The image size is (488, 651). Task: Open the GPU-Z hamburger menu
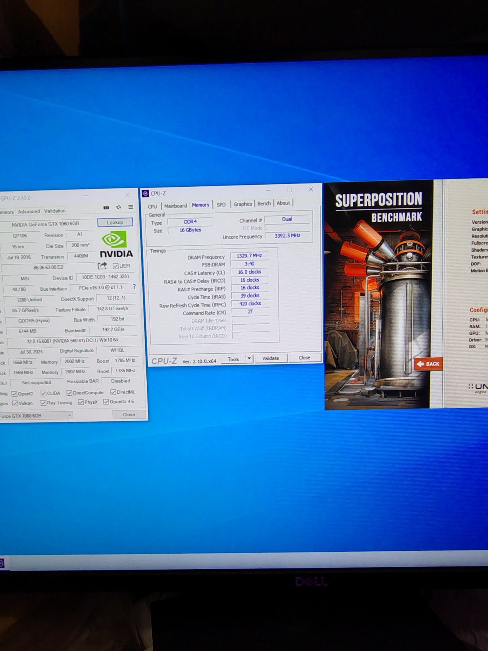click(x=131, y=207)
